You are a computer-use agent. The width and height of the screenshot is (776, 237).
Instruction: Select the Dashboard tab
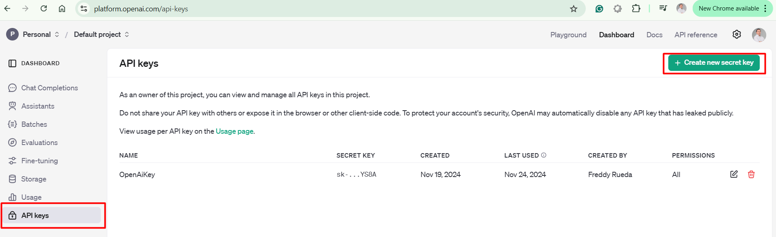[x=616, y=35]
